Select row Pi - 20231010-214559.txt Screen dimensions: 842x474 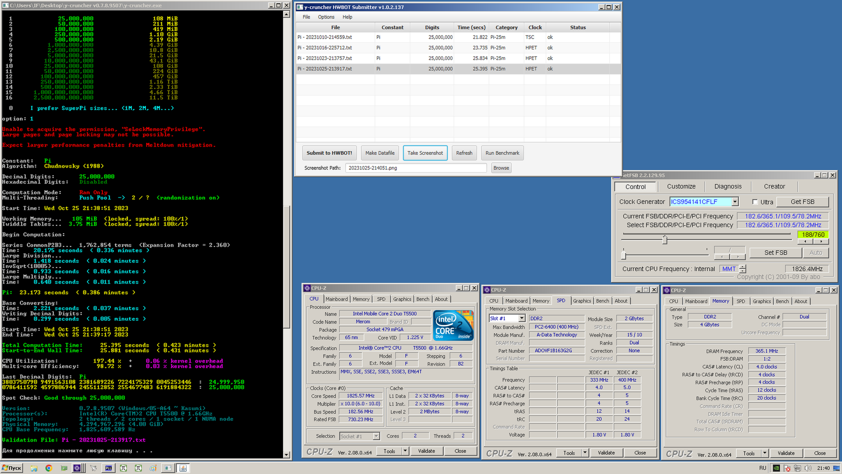(x=458, y=37)
